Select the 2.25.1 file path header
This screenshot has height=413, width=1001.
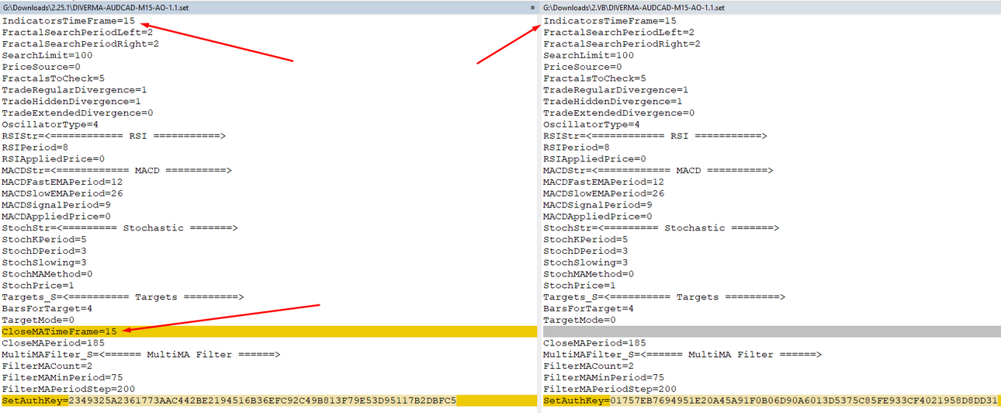point(95,7)
